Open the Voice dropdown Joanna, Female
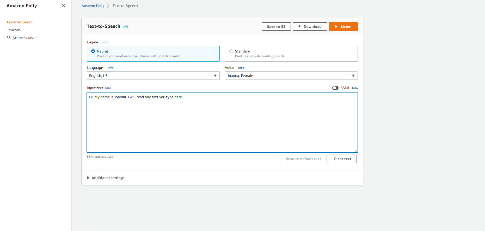The image size is (485, 231). click(291, 76)
